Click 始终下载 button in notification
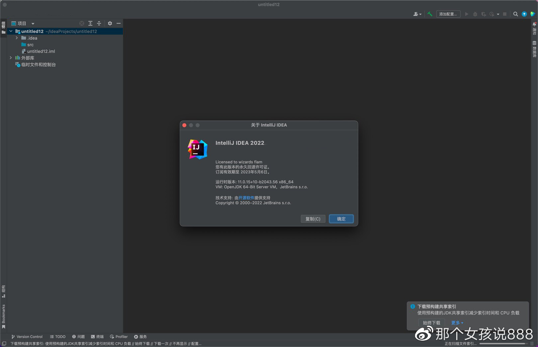Viewport: 538px width, 347px height. pyautogui.click(x=431, y=323)
